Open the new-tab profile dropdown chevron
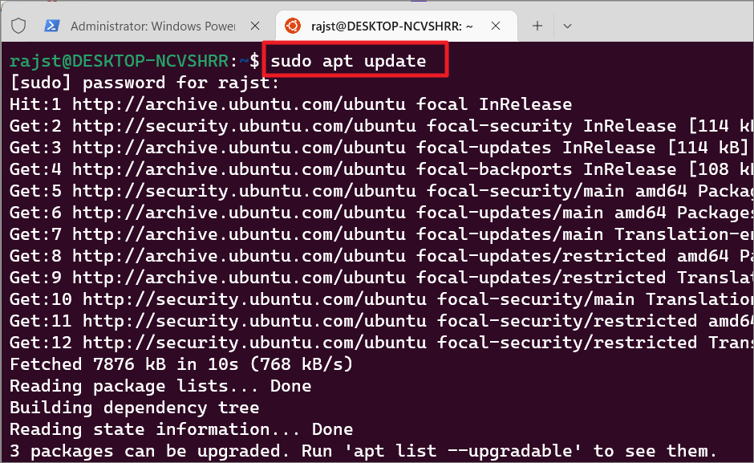 [x=567, y=26]
